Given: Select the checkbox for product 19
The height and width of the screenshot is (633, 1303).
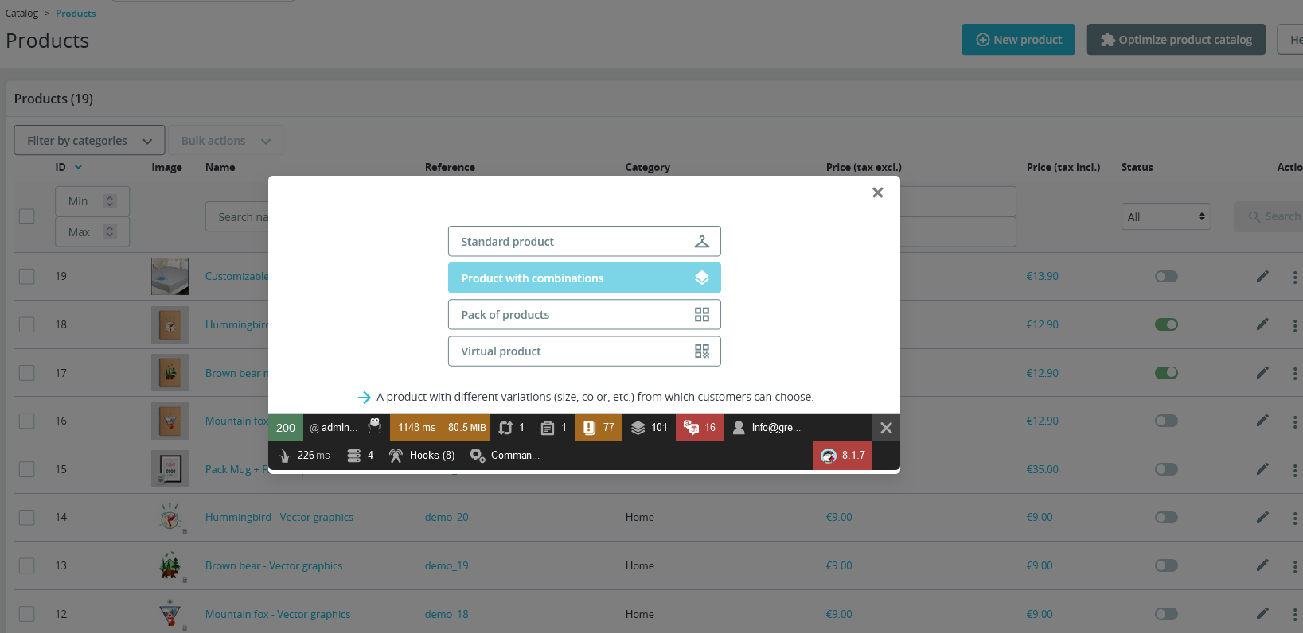Looking at the screenshot, I should (27, 277).
